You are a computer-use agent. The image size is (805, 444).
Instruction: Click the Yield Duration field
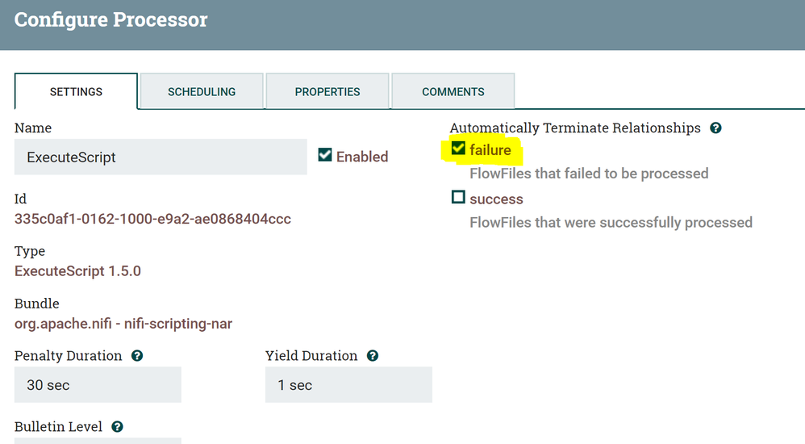pos(348,385)
